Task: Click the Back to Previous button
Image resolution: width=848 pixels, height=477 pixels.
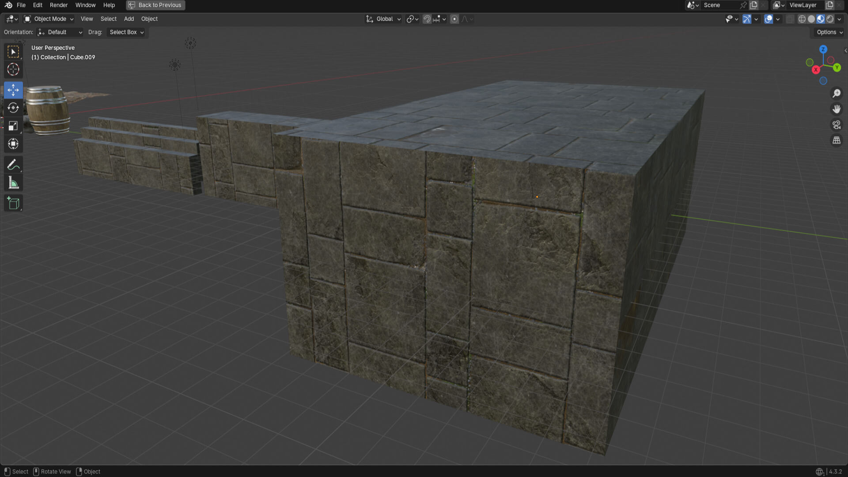Action: click(155, 5)
